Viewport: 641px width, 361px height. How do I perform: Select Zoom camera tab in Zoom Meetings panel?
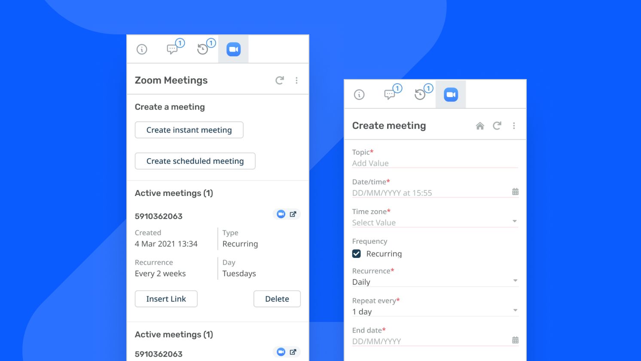(x=233, y=49)
